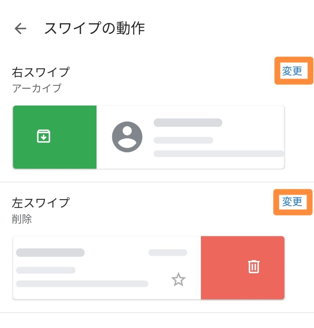The height and width of the screenshot is (328, 314).
Task: Click the trash can delete icon
Action: (x=254, y=267)
